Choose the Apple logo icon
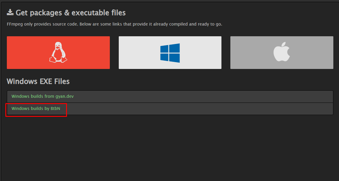The width and height of the screenshot is (339, 181). [x=282, y=52]
